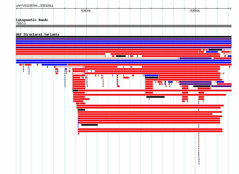The image size is (239, 174).
Task: Click the left arrowhead of the ruler
Action: click(x=17, y=9)
